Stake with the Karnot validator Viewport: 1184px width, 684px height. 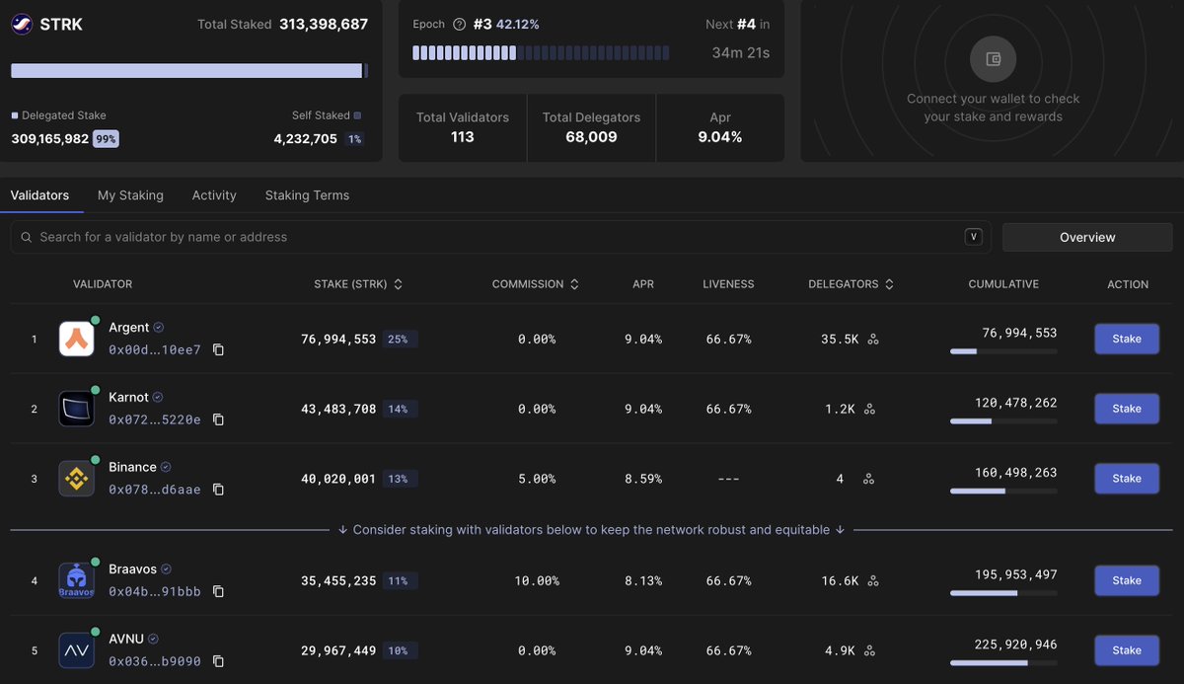(x=1127, y=409)
